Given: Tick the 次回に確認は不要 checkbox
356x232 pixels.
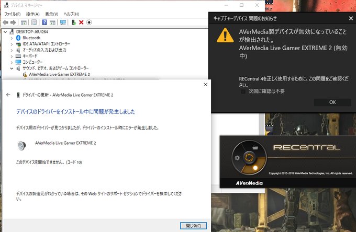Looking at the screenshot, I should point(243,91).
